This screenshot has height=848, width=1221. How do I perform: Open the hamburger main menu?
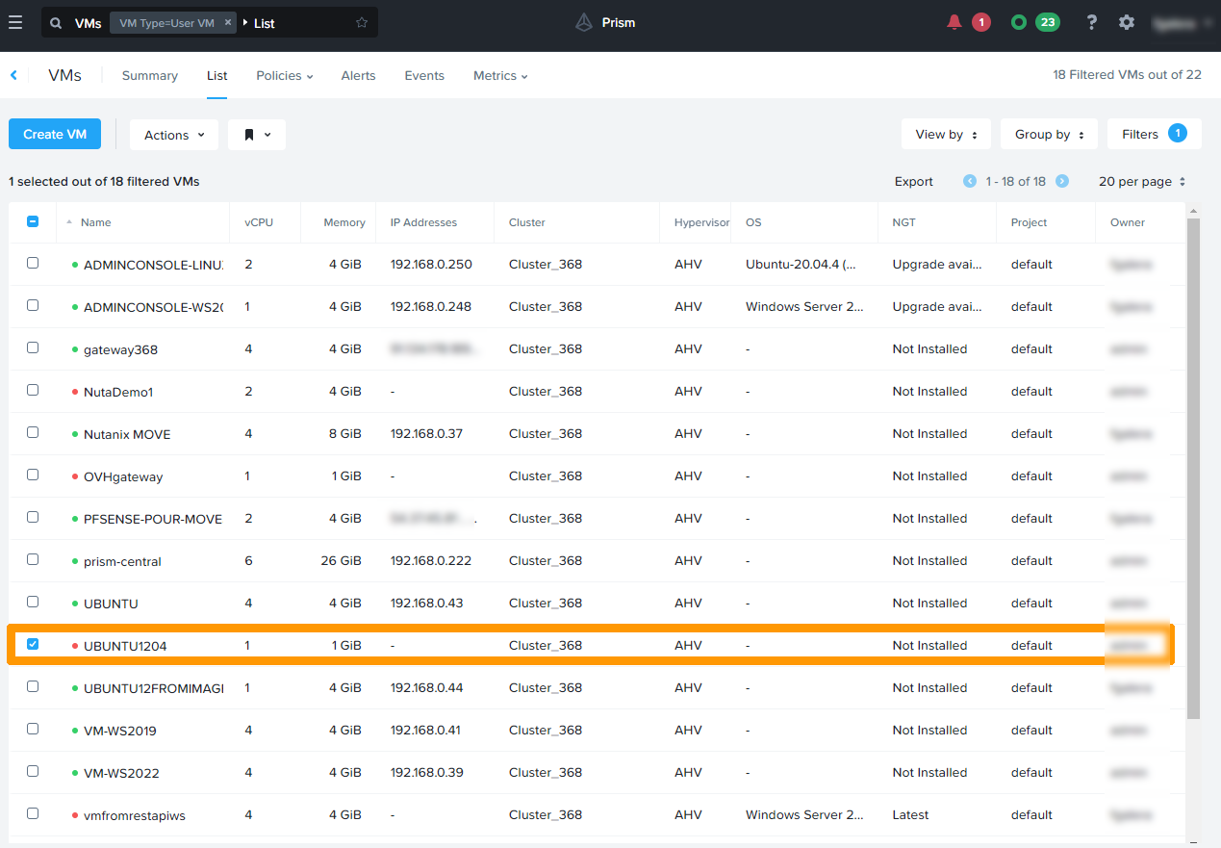click(14, 22)
